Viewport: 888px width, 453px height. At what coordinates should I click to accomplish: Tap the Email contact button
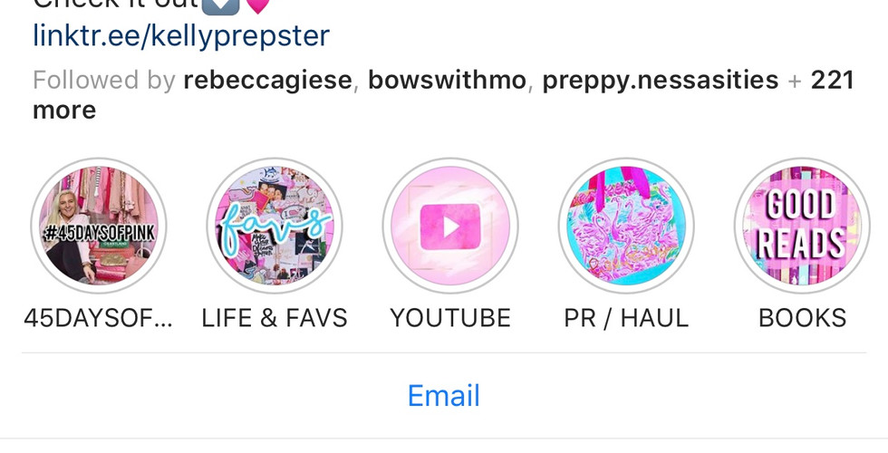444,395
